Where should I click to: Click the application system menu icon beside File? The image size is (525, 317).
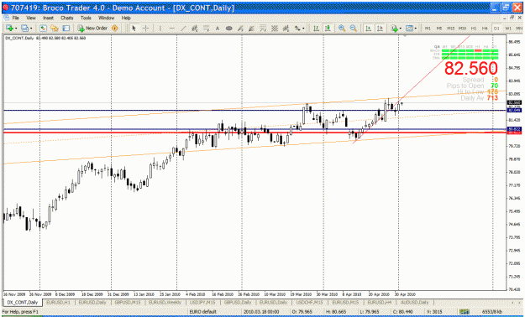pos(6,18)
